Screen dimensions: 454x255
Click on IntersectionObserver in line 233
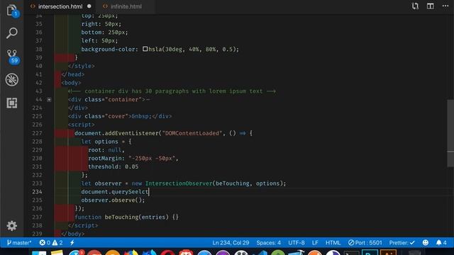179,183
